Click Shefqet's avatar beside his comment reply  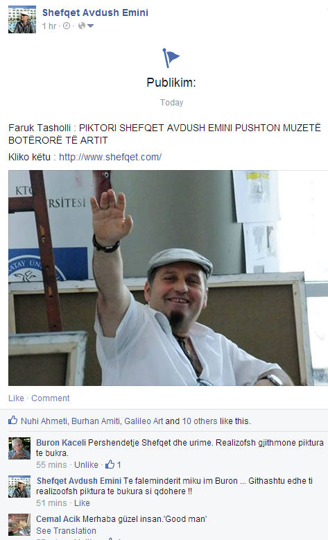(19, 487)
